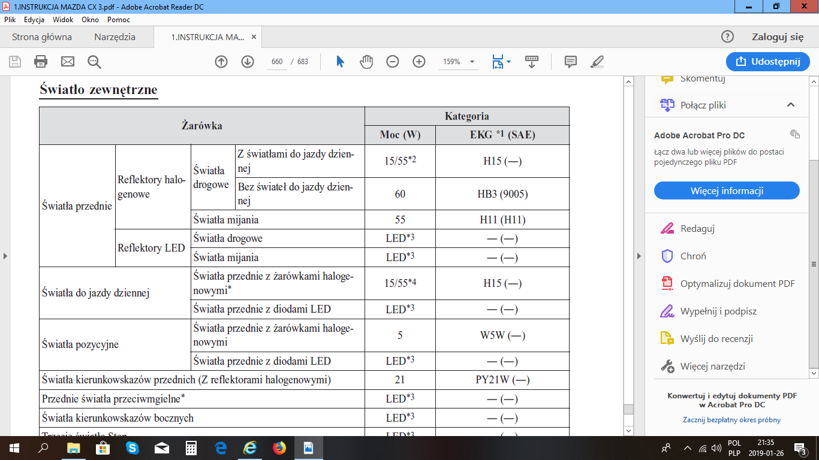Open the Edycja menu
Image resolution: width=819 pixels, height=460 pixels.
click(34, 19)
